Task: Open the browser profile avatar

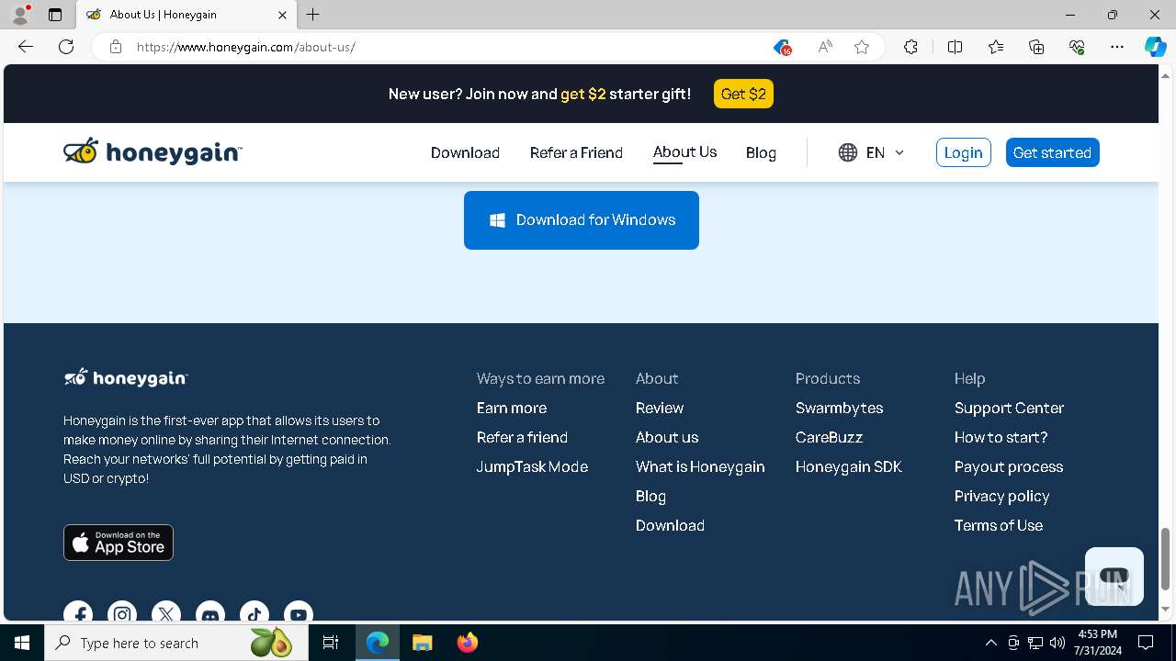Action: (x=20, y=15)
